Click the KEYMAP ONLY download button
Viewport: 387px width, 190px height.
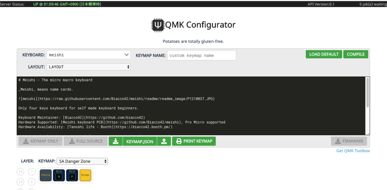(40, 141)
